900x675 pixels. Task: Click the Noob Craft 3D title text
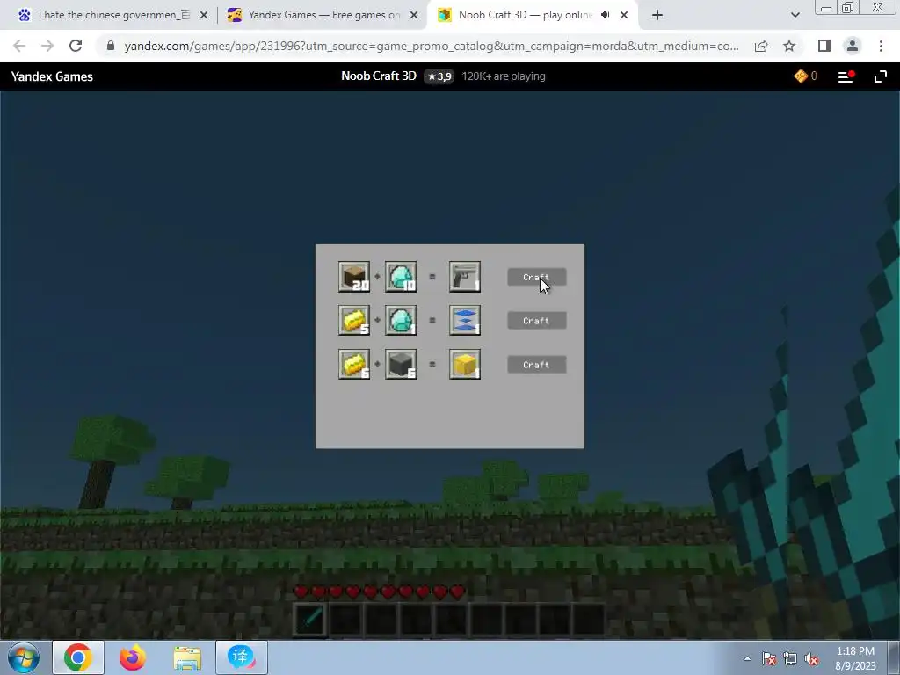pyautogui.click(x=379, y=76)
